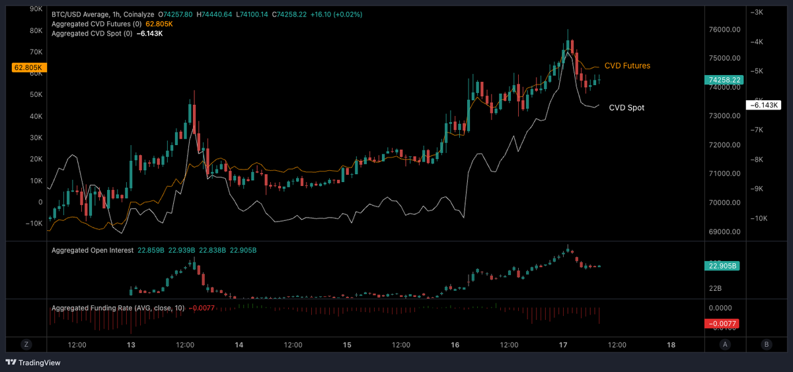Click date 18 on the time axis
The width and height of the screenshot is (793, 372).
pyautogui.click(x=671, y=344)
